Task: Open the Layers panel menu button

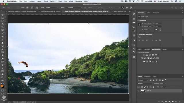Action: click(x=183, y=76)
